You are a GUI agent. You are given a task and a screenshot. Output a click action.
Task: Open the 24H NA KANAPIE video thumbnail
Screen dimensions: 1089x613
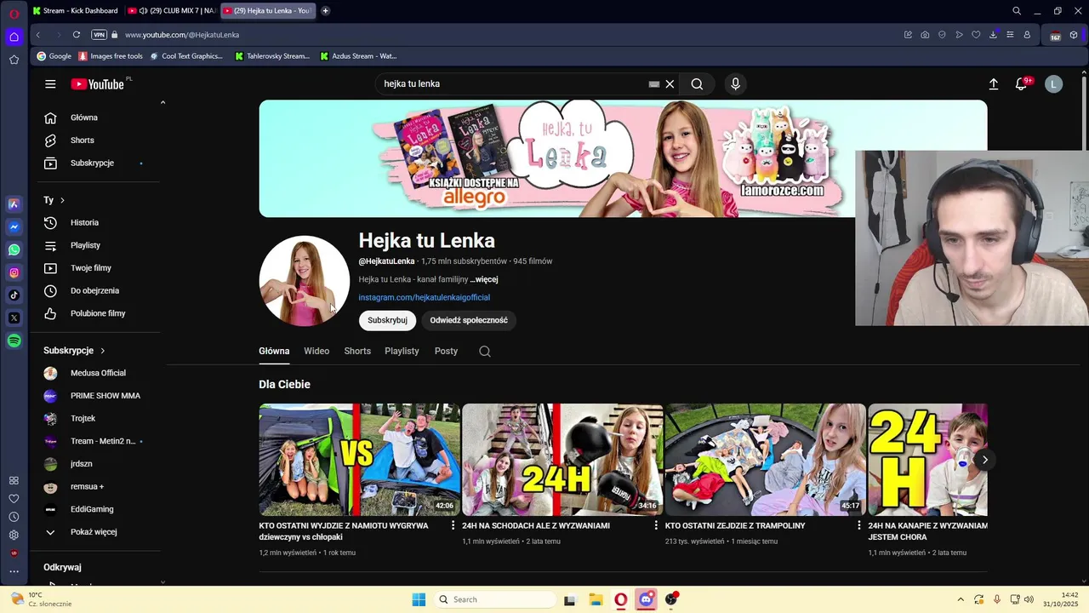pos(927,460)
